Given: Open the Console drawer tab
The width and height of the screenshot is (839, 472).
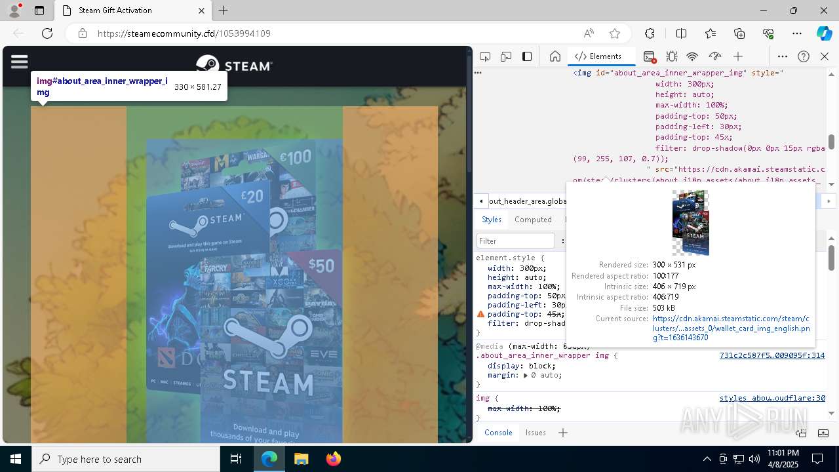Looking at the screenshot, I should coord(498,433).
